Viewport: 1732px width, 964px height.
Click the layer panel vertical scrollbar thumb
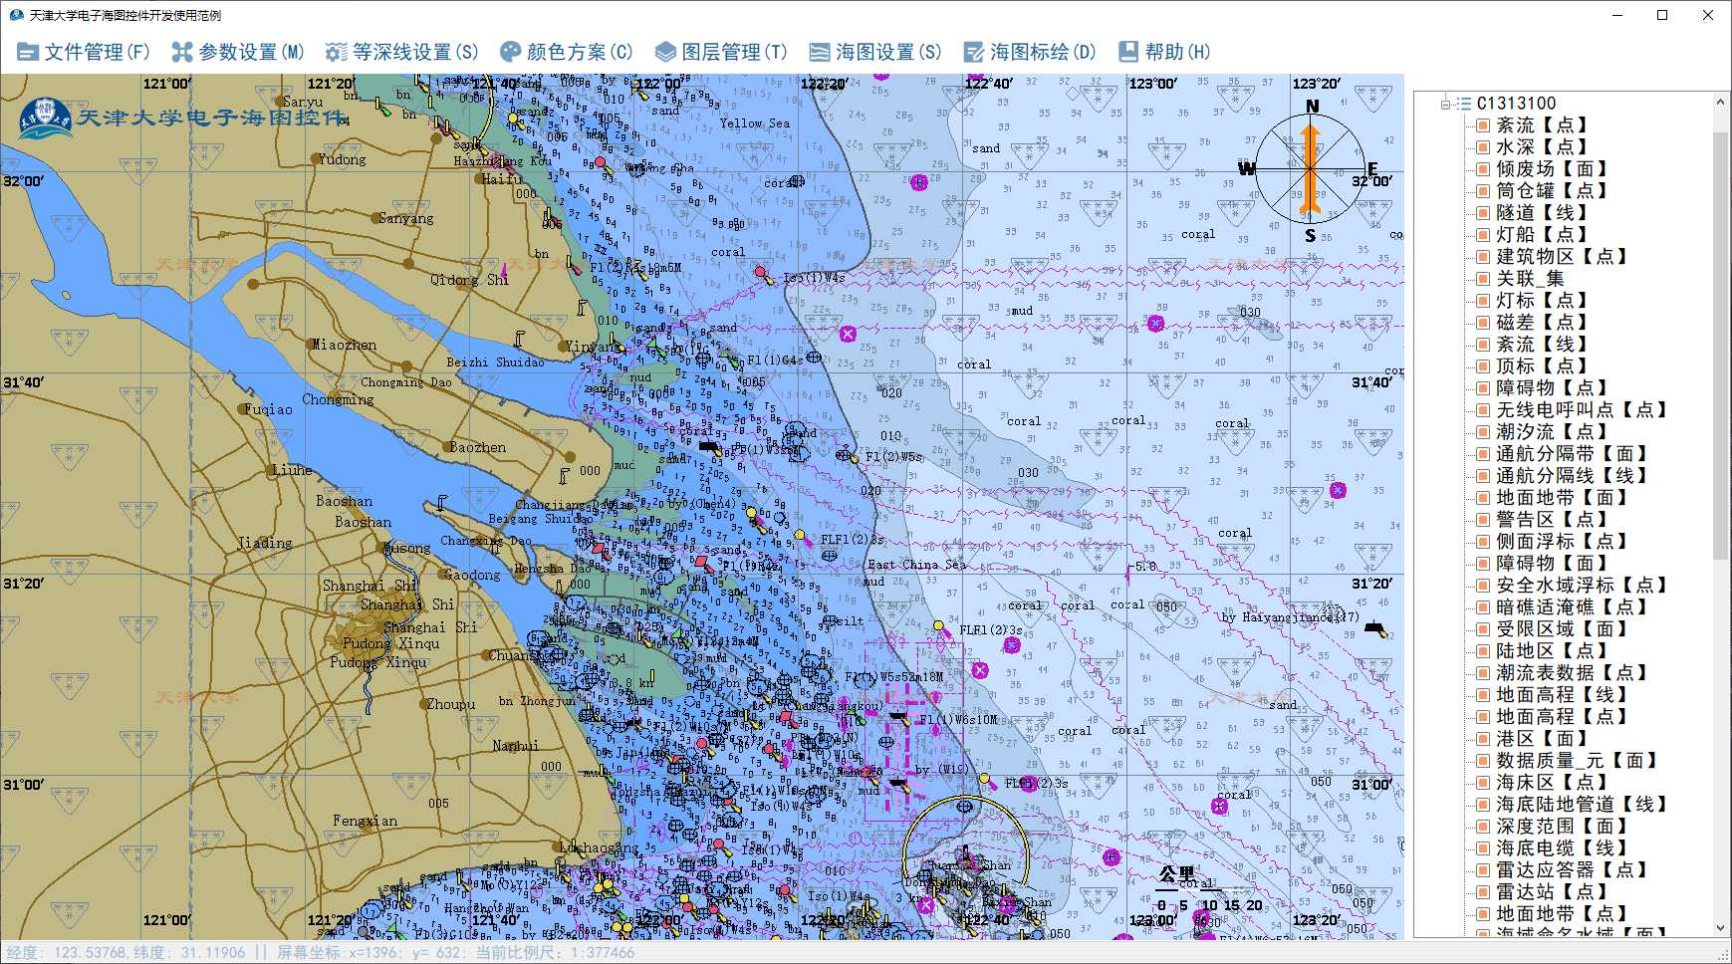(1720, 339)
